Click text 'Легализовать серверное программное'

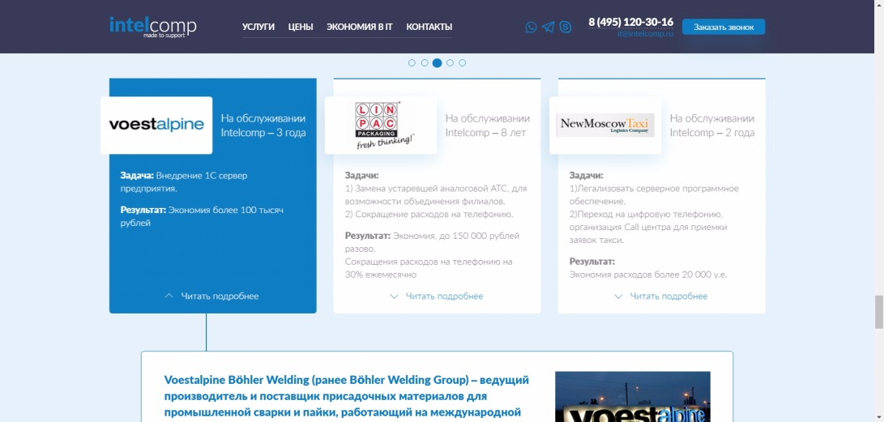coord(657,189)
